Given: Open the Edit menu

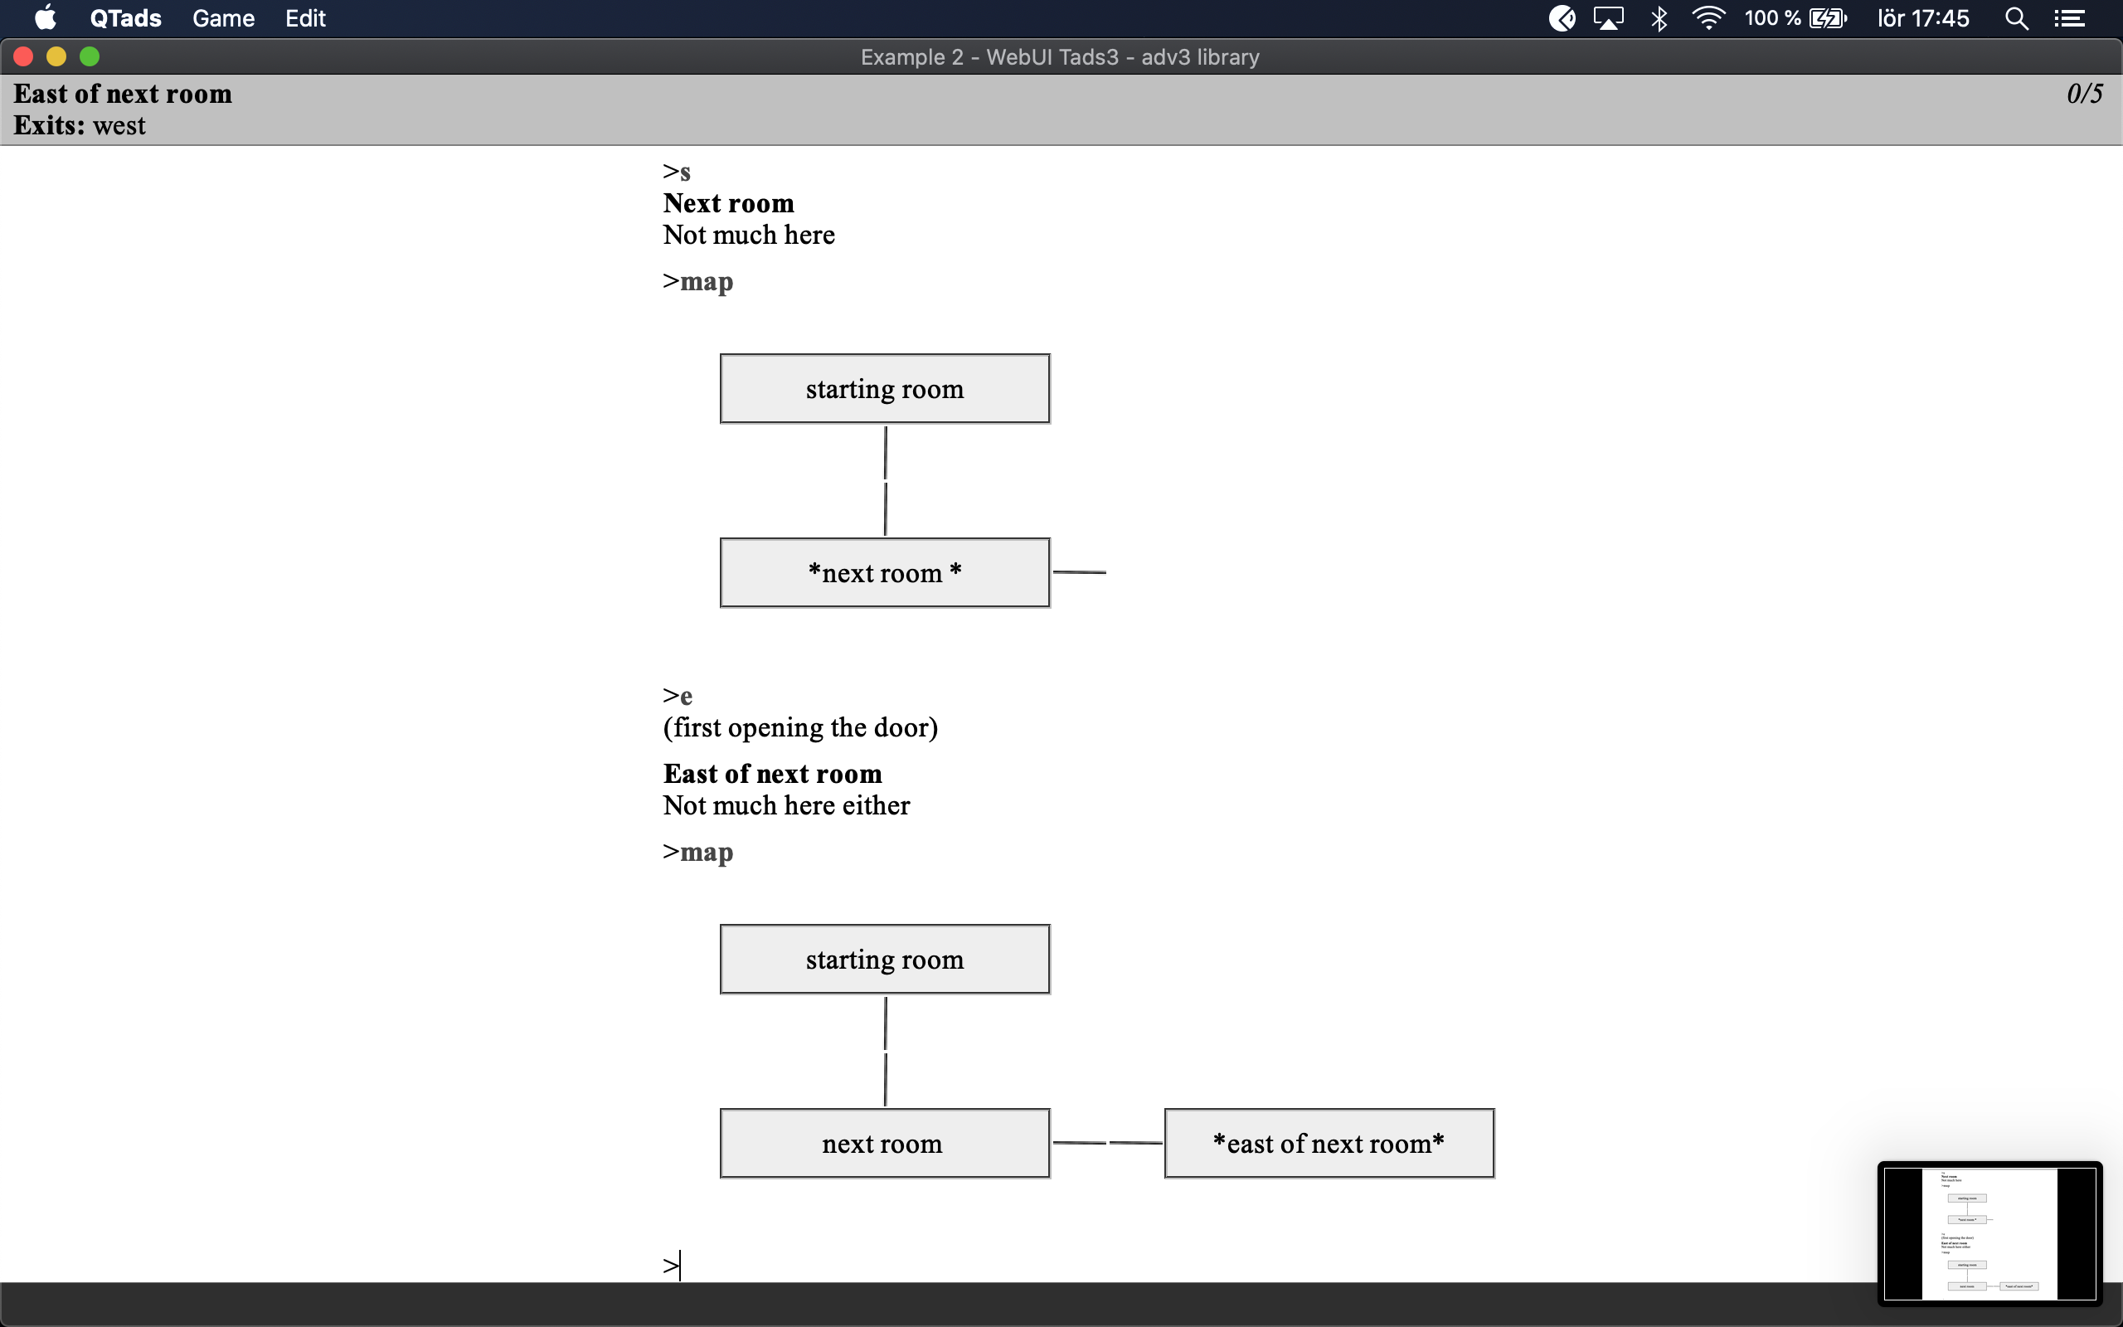Looking at the screenshot, I should (x=305, y=18).
